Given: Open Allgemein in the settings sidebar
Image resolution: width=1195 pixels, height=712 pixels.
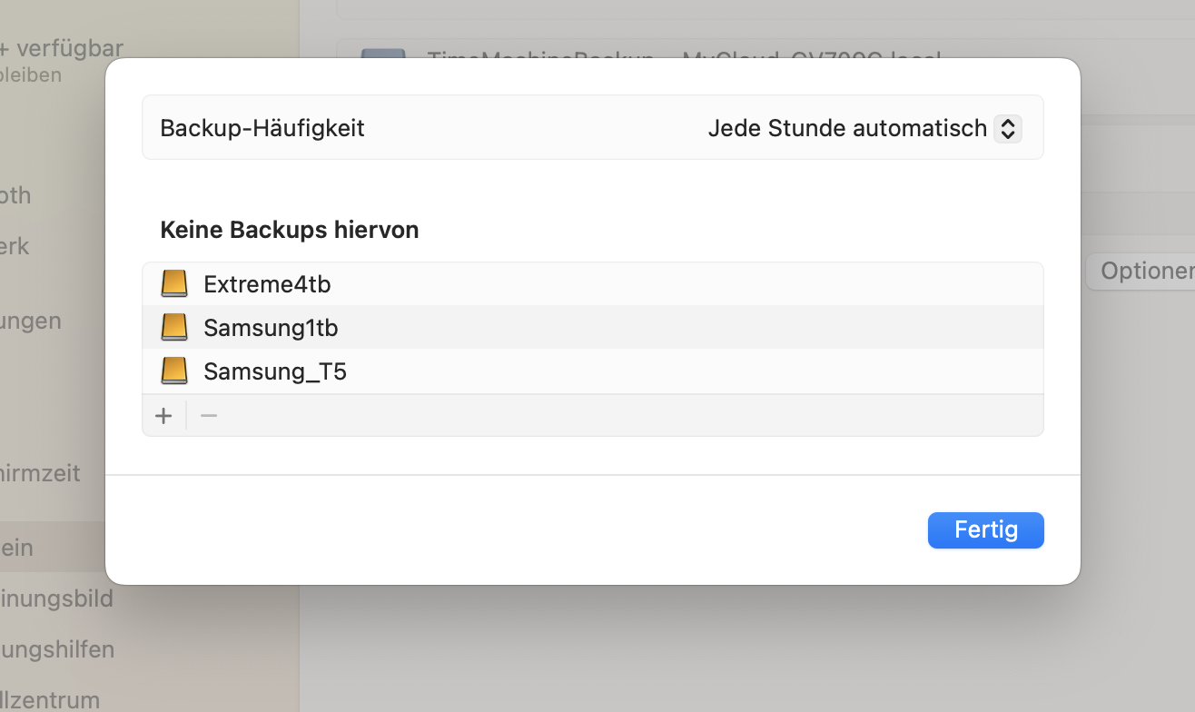Looking at the screenshot, I should click(18, 548).
